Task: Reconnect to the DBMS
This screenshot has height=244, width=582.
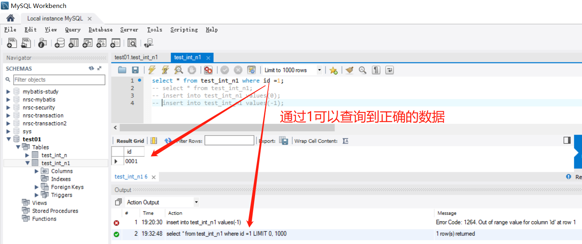Action: [149, 43]
